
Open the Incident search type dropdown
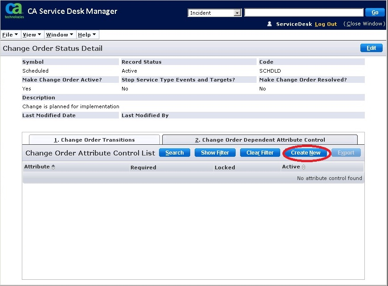pyautogui.click(x=237, y=13)
